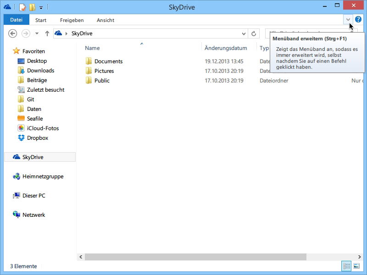
Task: Close the SkyDrive window
Action: point(353,5)
